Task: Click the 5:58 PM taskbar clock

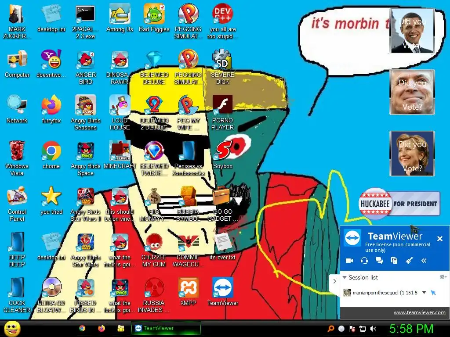Action: [411, 329]
